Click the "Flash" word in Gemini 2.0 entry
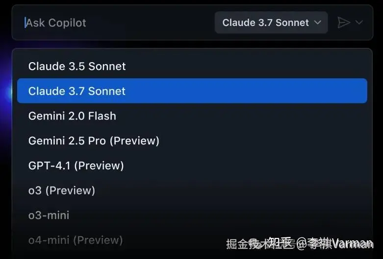This screenshot has height=259, width=383. click(102, 116)
